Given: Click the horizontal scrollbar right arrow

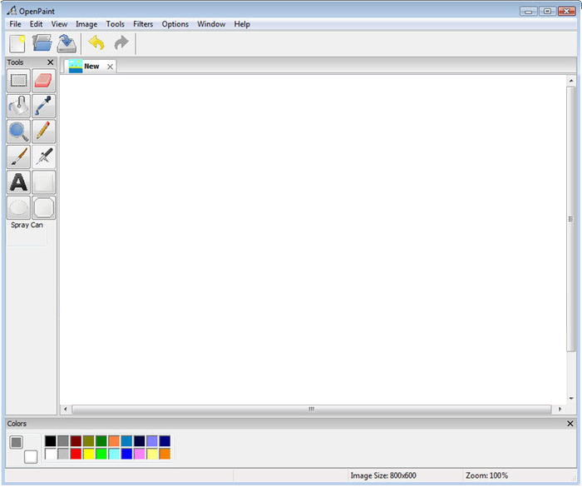Looking at the screenshot, I should [x=560, y=409].
